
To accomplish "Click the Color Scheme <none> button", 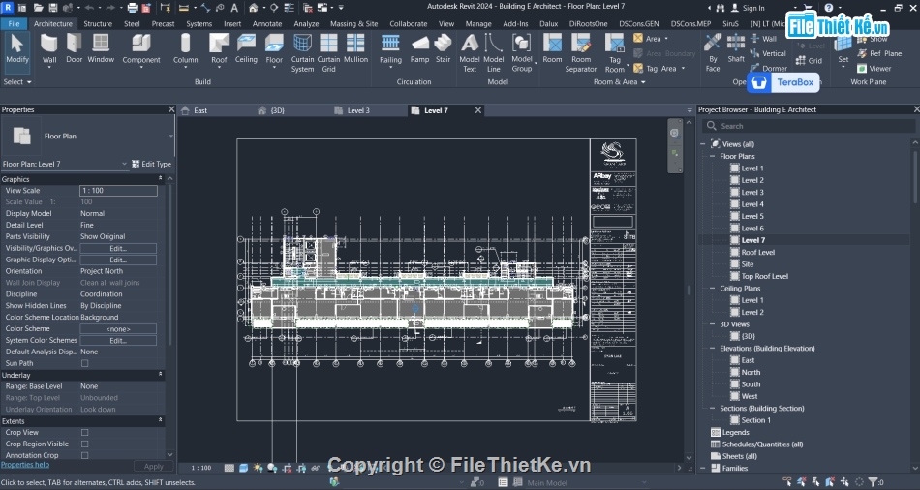I will [x=118, y=328].
